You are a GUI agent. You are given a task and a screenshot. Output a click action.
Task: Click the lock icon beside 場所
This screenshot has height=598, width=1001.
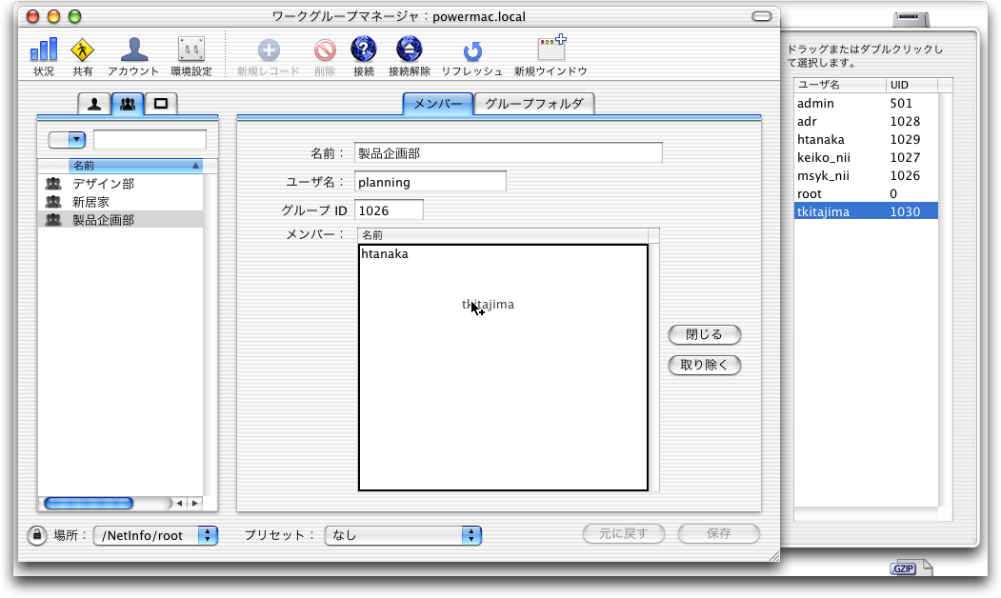36,535
